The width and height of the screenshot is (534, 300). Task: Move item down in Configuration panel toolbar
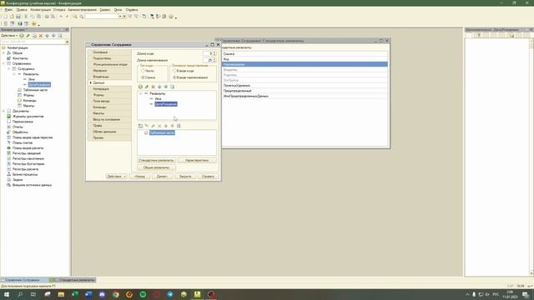coord(53,35)
